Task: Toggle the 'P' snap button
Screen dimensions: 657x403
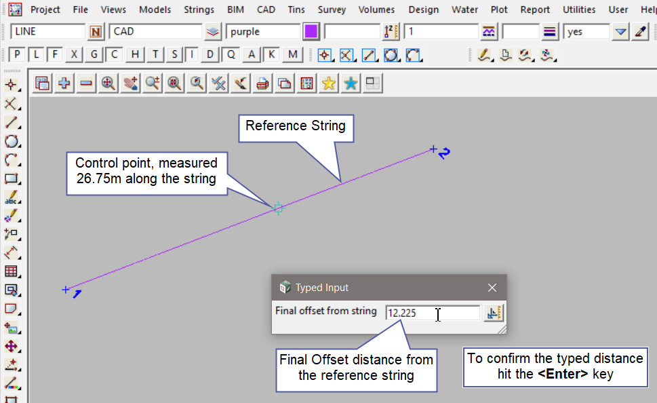Action: [x=17, y=55]
